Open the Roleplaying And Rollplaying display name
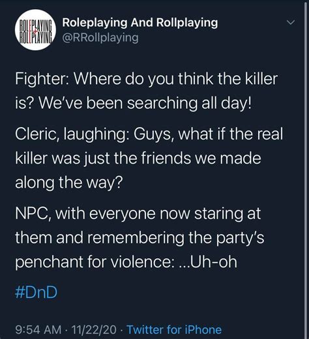This screenshot has height=339, width=309. pos(140,22)
